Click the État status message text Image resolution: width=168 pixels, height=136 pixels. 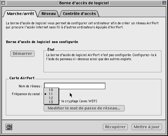(x=101, y=57)
